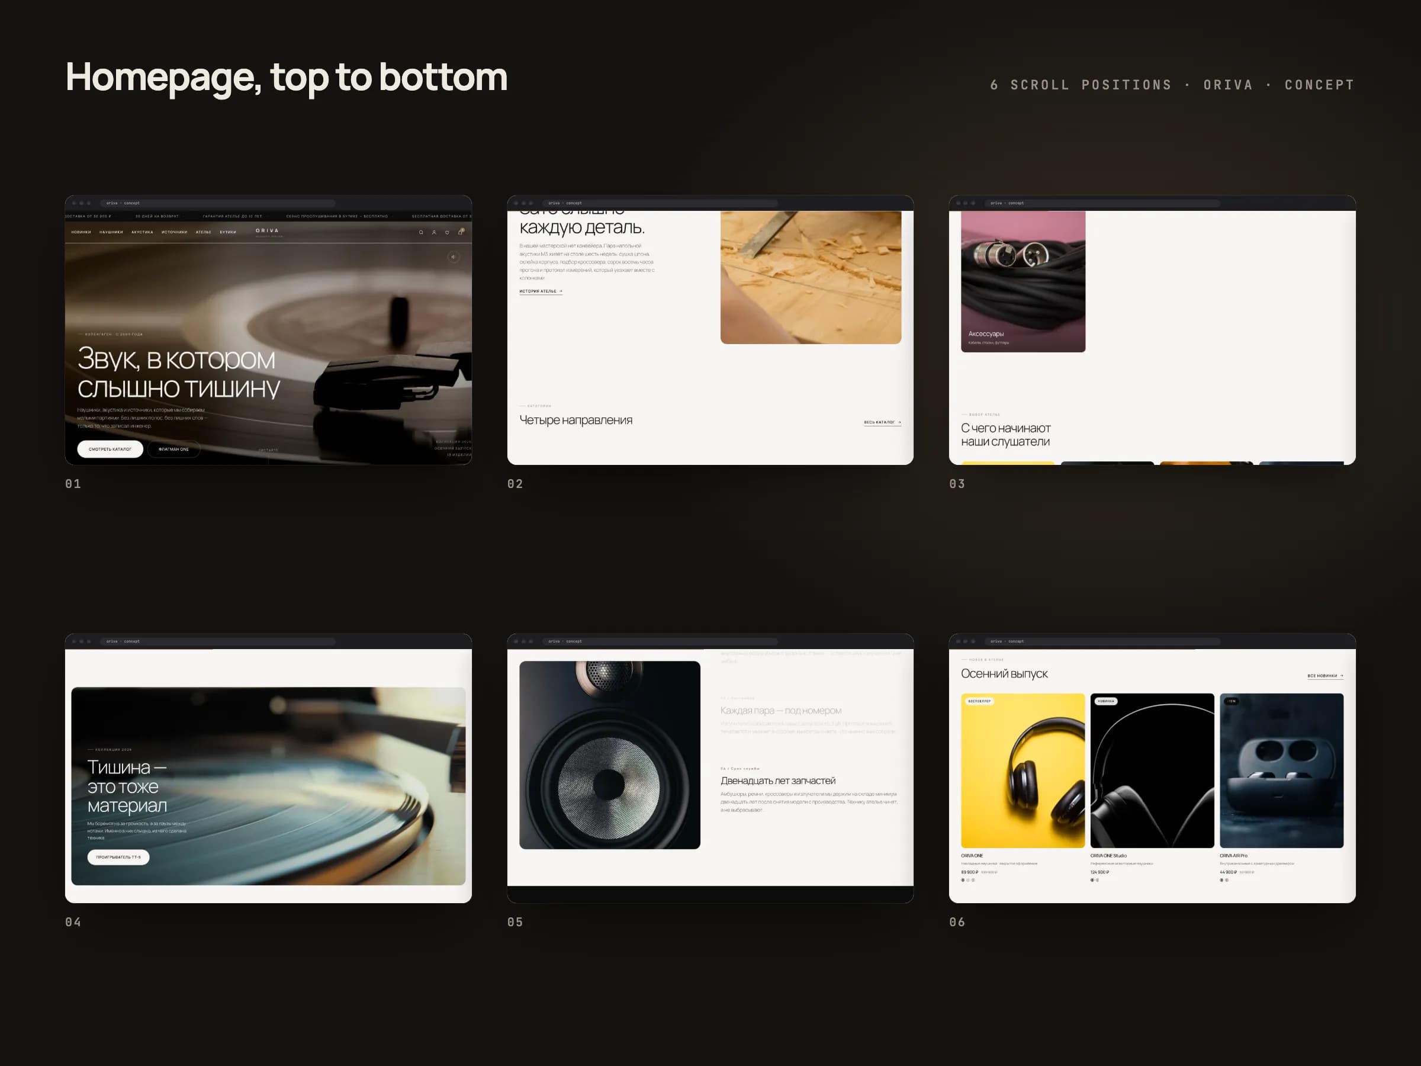Click the speaker photo in screen 05
The width and height of the screenshot is (1421, 1066).
point(610,755)
